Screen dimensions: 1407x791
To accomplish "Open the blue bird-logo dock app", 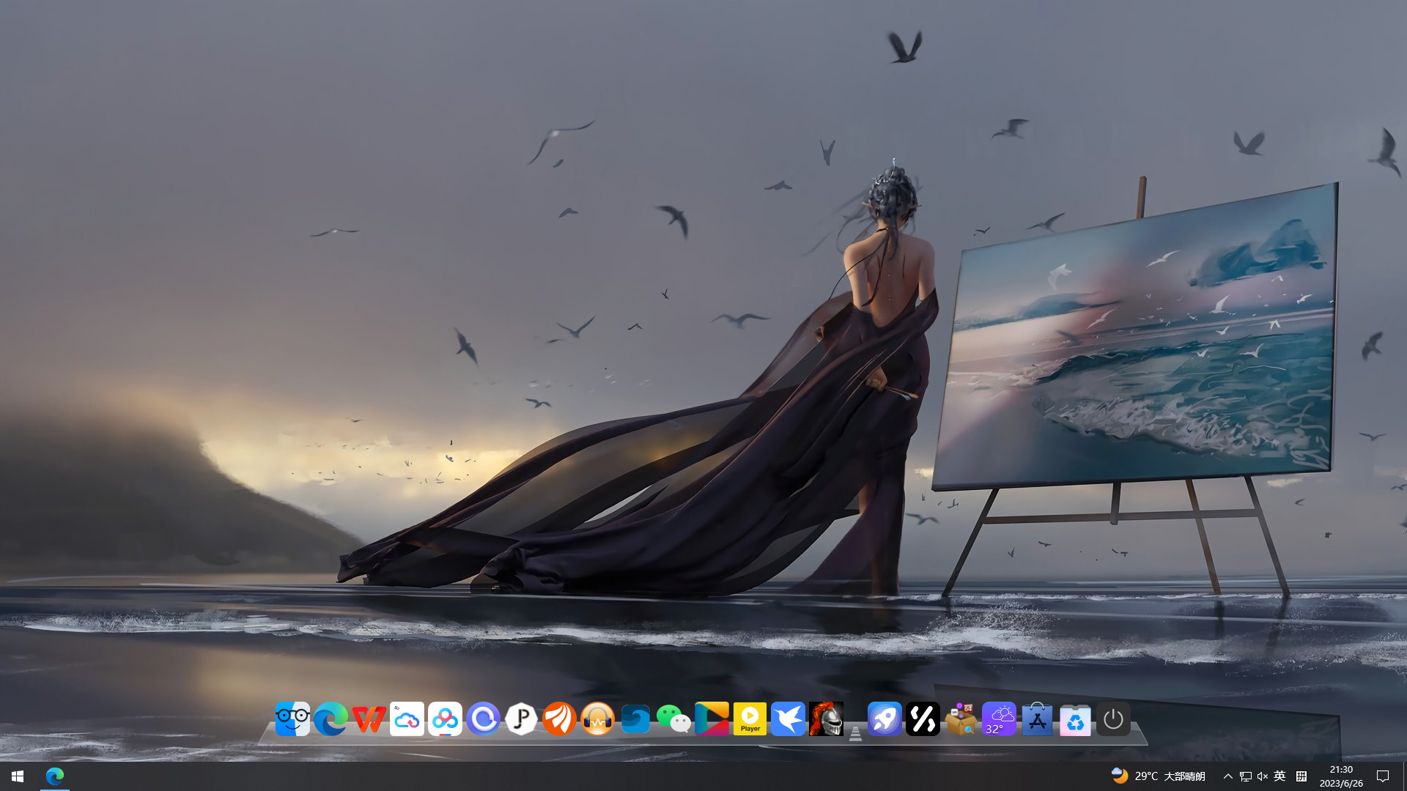I will pyautogui.click(x=788, y=719).
